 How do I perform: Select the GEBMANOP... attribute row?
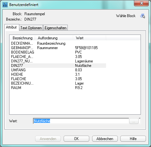click(59, 48)
